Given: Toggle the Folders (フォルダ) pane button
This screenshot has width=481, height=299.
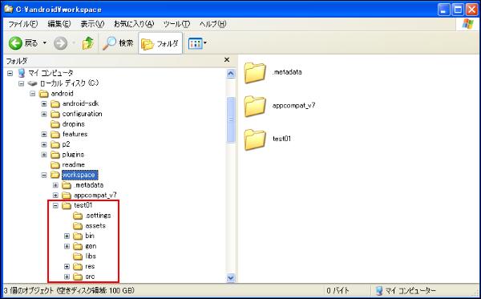Looking at the screenshot, I should tap(160, 43).
